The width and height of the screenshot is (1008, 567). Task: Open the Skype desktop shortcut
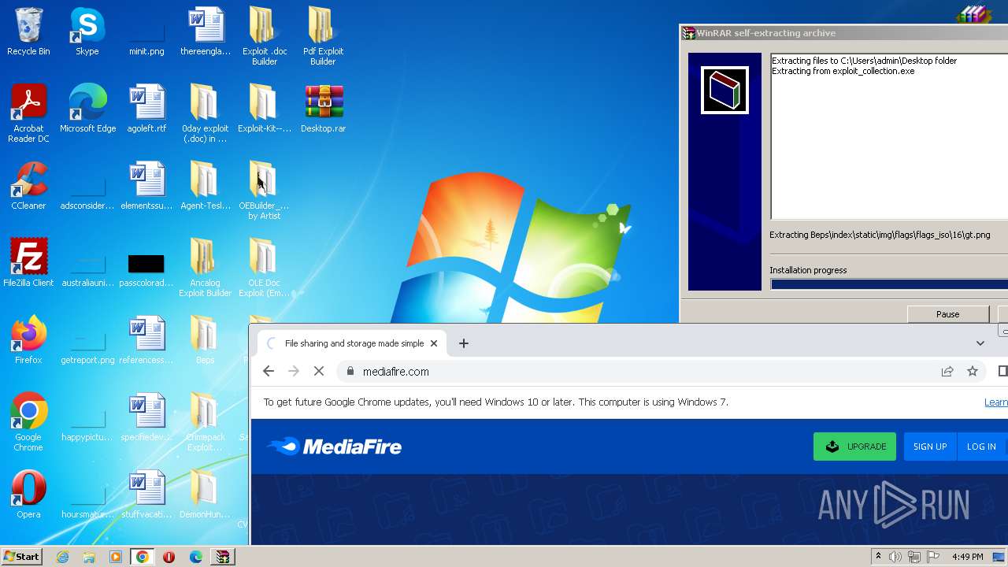pos(87,31)
